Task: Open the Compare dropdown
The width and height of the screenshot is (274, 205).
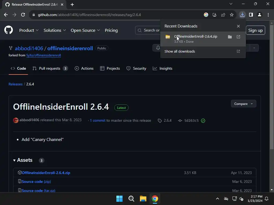Action: [243, 104]
